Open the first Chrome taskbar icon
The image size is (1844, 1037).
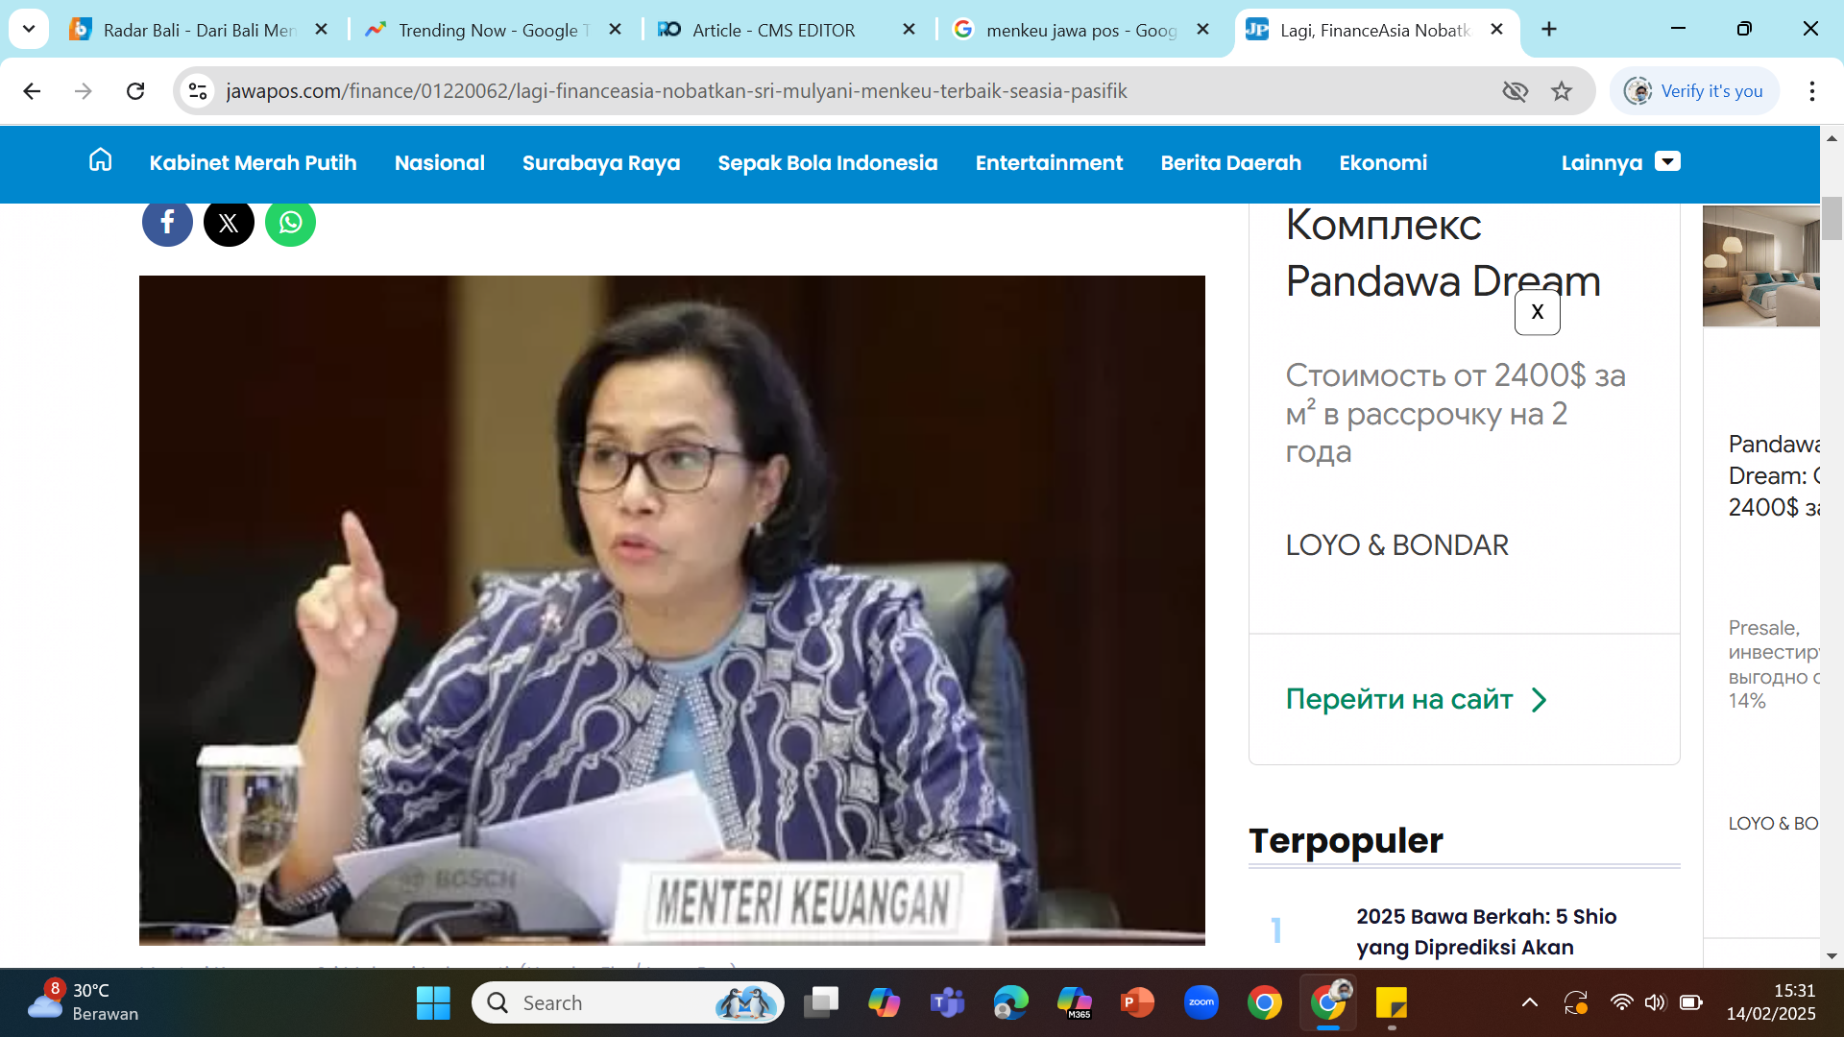[1264, 1003]
